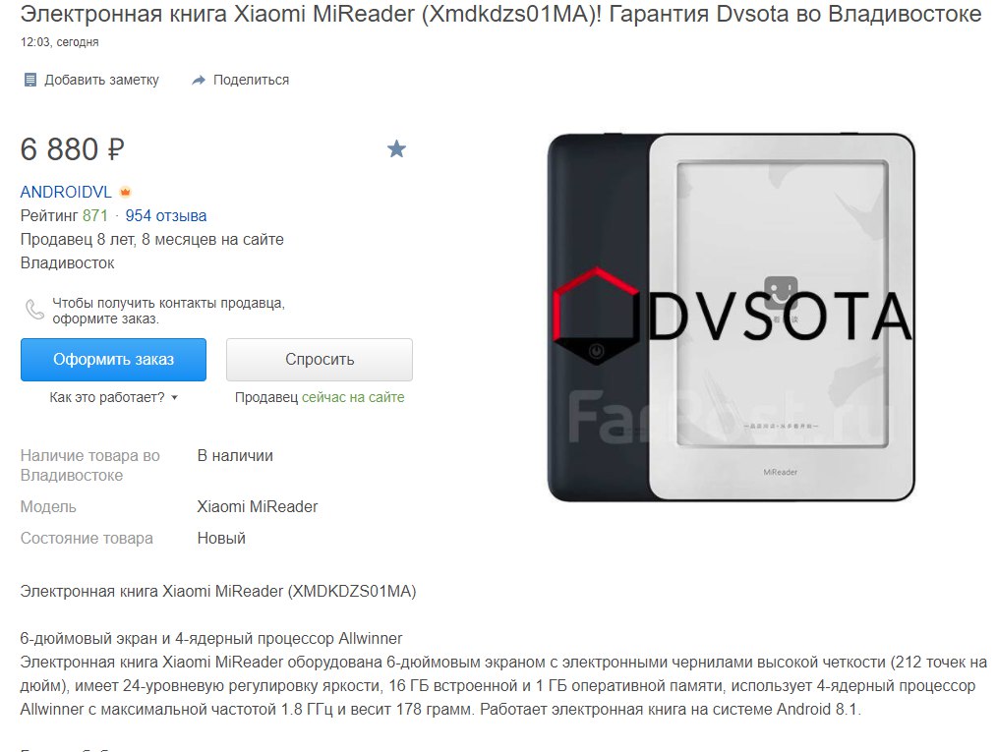The width and height of the screenshot is (996, 752).
Task: Click the orange crown badge near ANDROIDVL
Action: (x=125, y=192)
